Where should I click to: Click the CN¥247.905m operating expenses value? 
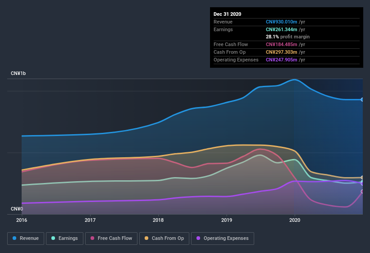click(281, 60)
